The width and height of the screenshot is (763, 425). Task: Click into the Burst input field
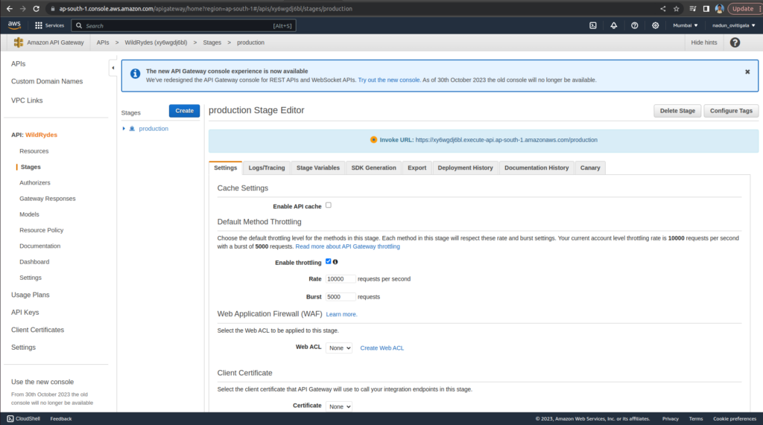[x=340, y=297]
